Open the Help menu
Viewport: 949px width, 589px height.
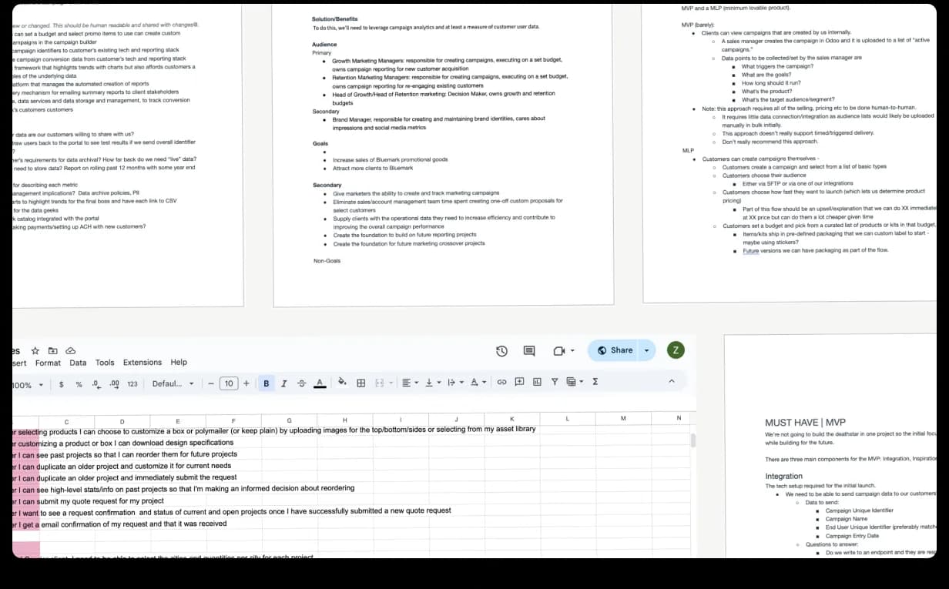click(x=179, y=363)
